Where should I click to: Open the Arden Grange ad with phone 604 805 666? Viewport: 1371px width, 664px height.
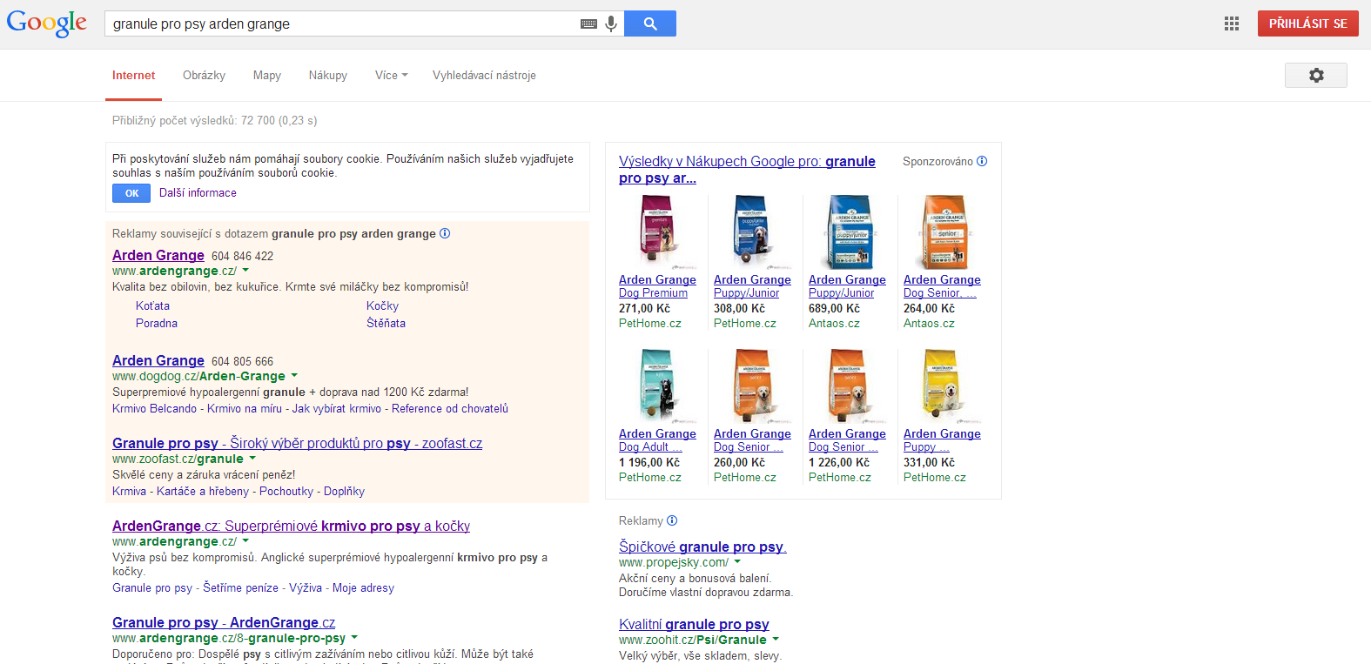(x=158, y=360)
